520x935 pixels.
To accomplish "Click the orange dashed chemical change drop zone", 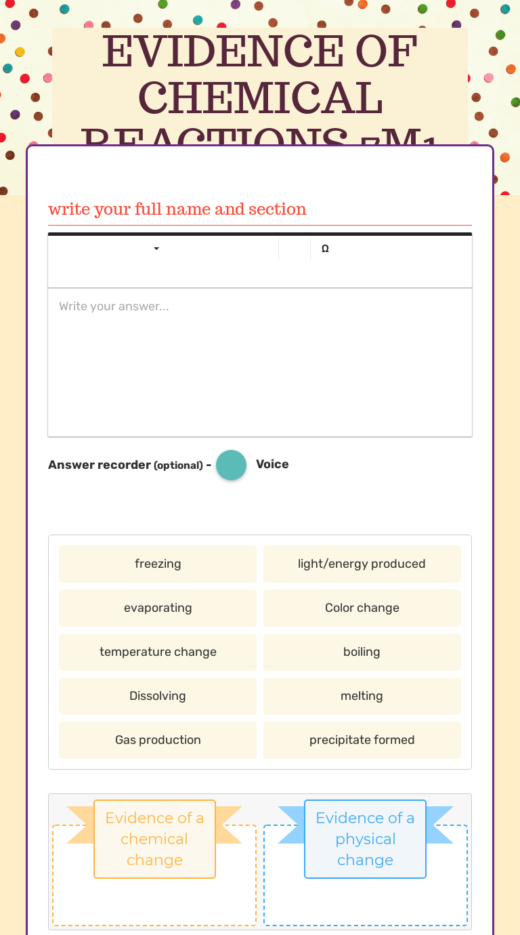I will coord(154,902).
